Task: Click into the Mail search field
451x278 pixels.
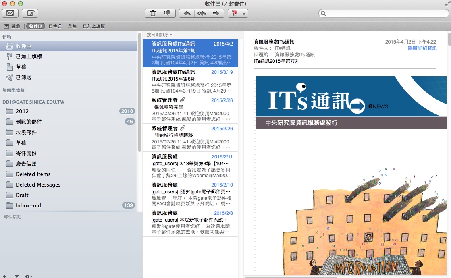Action: [x=384, y=13]
